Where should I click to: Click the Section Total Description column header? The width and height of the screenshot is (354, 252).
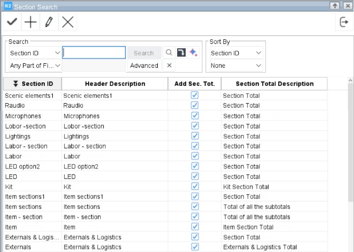point(274,84)
